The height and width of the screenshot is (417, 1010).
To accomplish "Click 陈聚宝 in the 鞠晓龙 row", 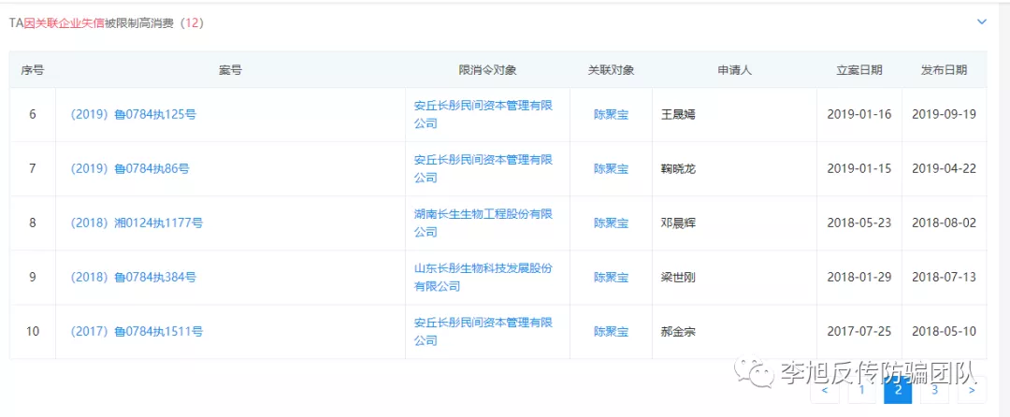I will click(x=612, y=168).
